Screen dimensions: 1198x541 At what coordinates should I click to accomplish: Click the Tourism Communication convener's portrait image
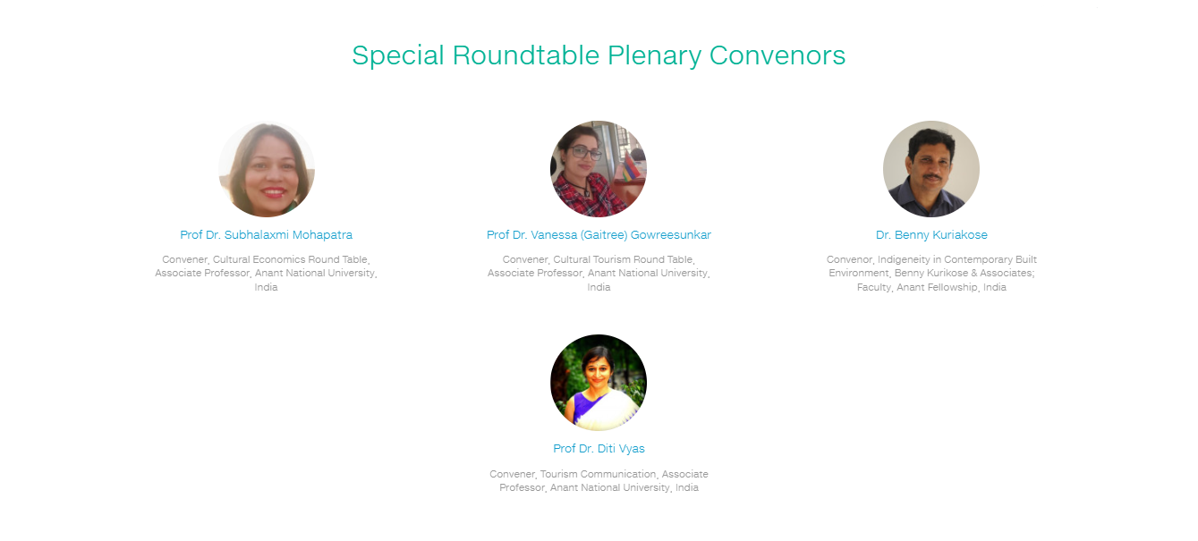[599, 383]
